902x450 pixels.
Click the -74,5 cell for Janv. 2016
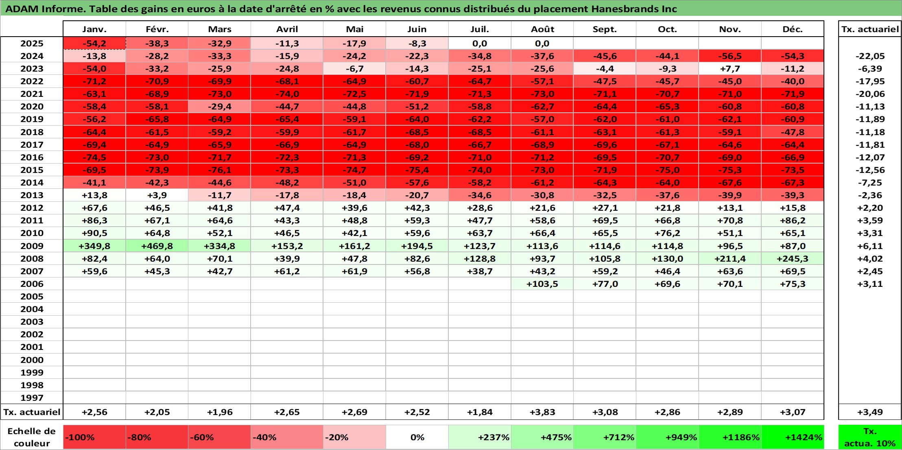(94, 157)
